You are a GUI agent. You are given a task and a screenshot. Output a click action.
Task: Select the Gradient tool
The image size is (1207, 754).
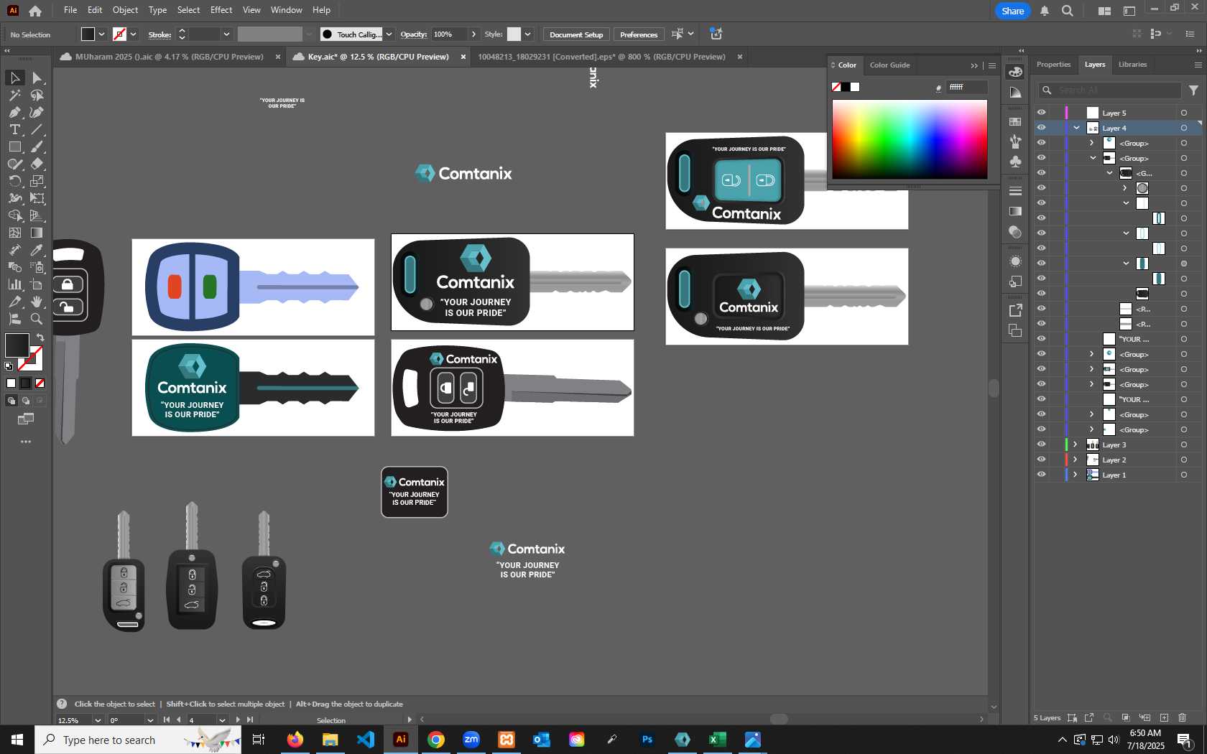(37, 233)
